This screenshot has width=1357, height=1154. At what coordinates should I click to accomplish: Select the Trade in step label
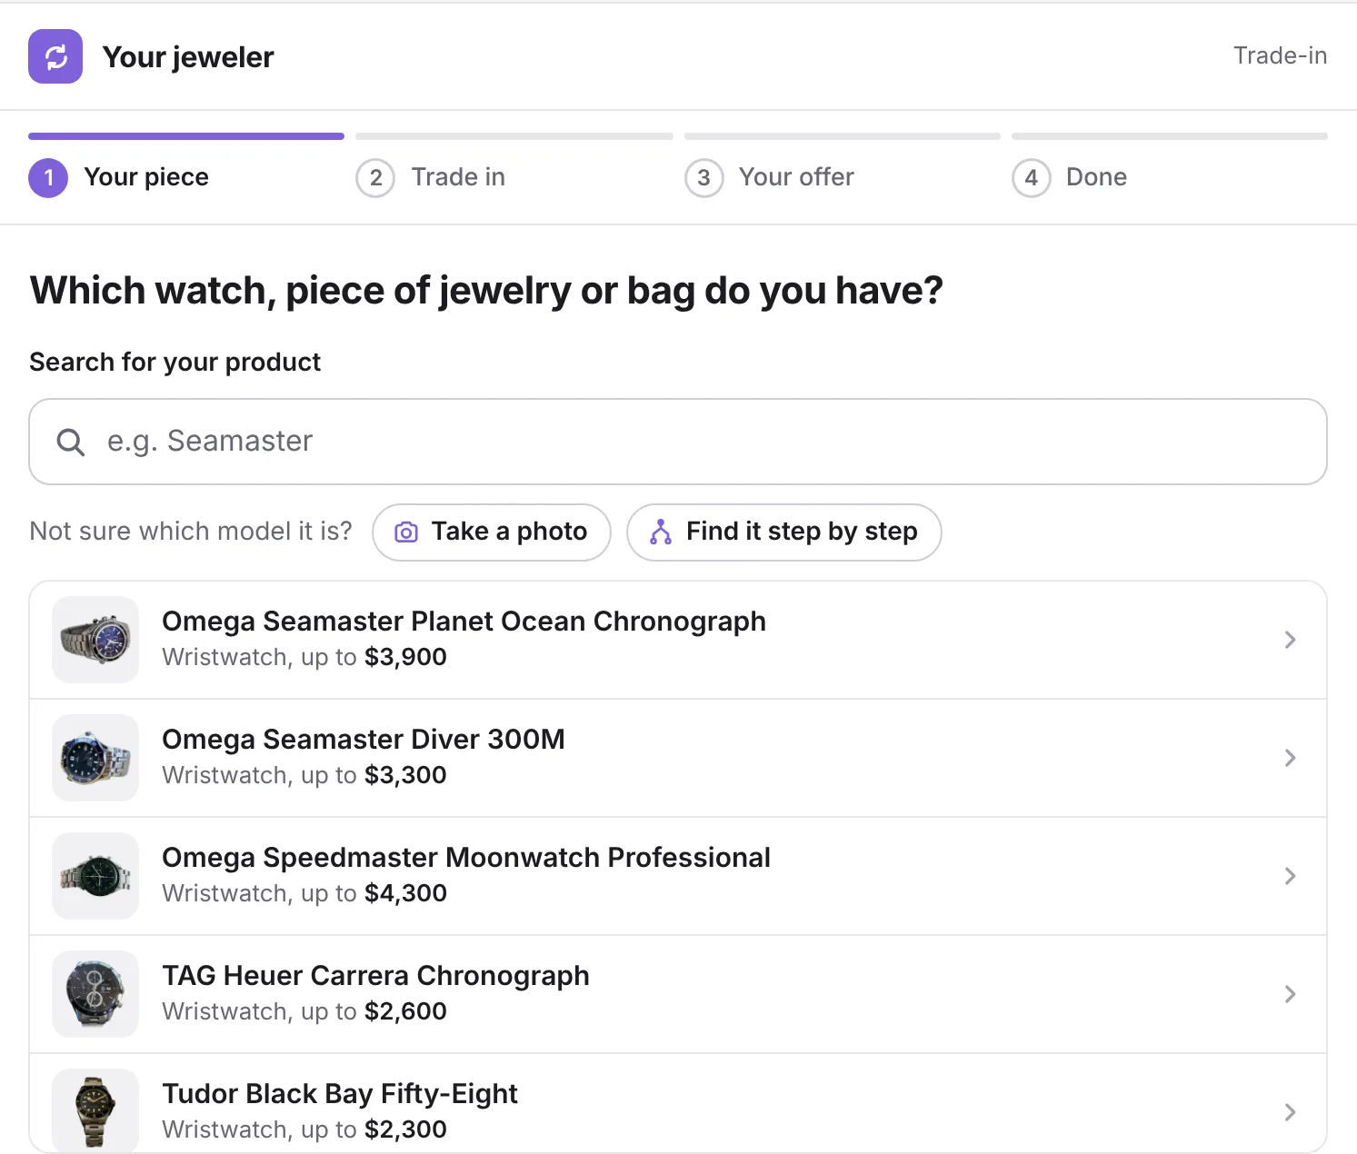coord(458,177)
